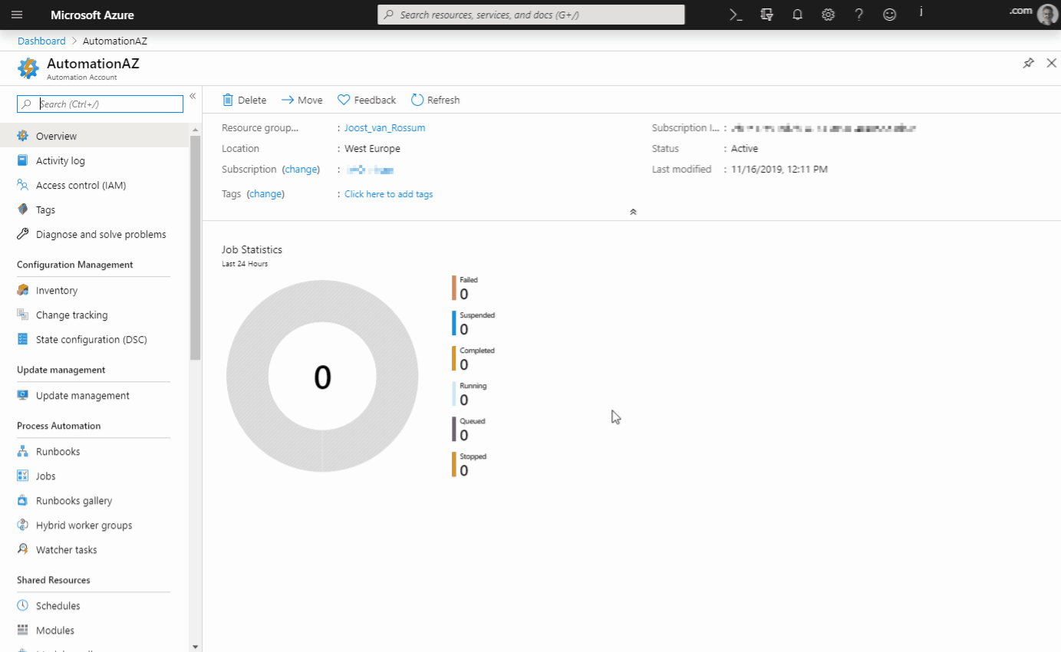Open State configuration (DSC)
The width and height of the screenshot is (1061, 652).
click(x=93, y=339)
